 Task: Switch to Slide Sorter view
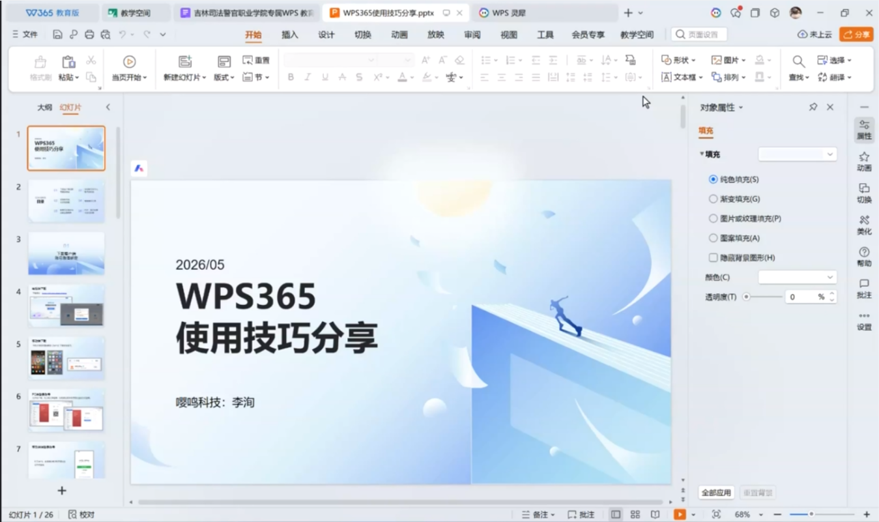[x=635, y=514]
